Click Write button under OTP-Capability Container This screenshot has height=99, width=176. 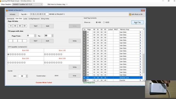(75, 67)
